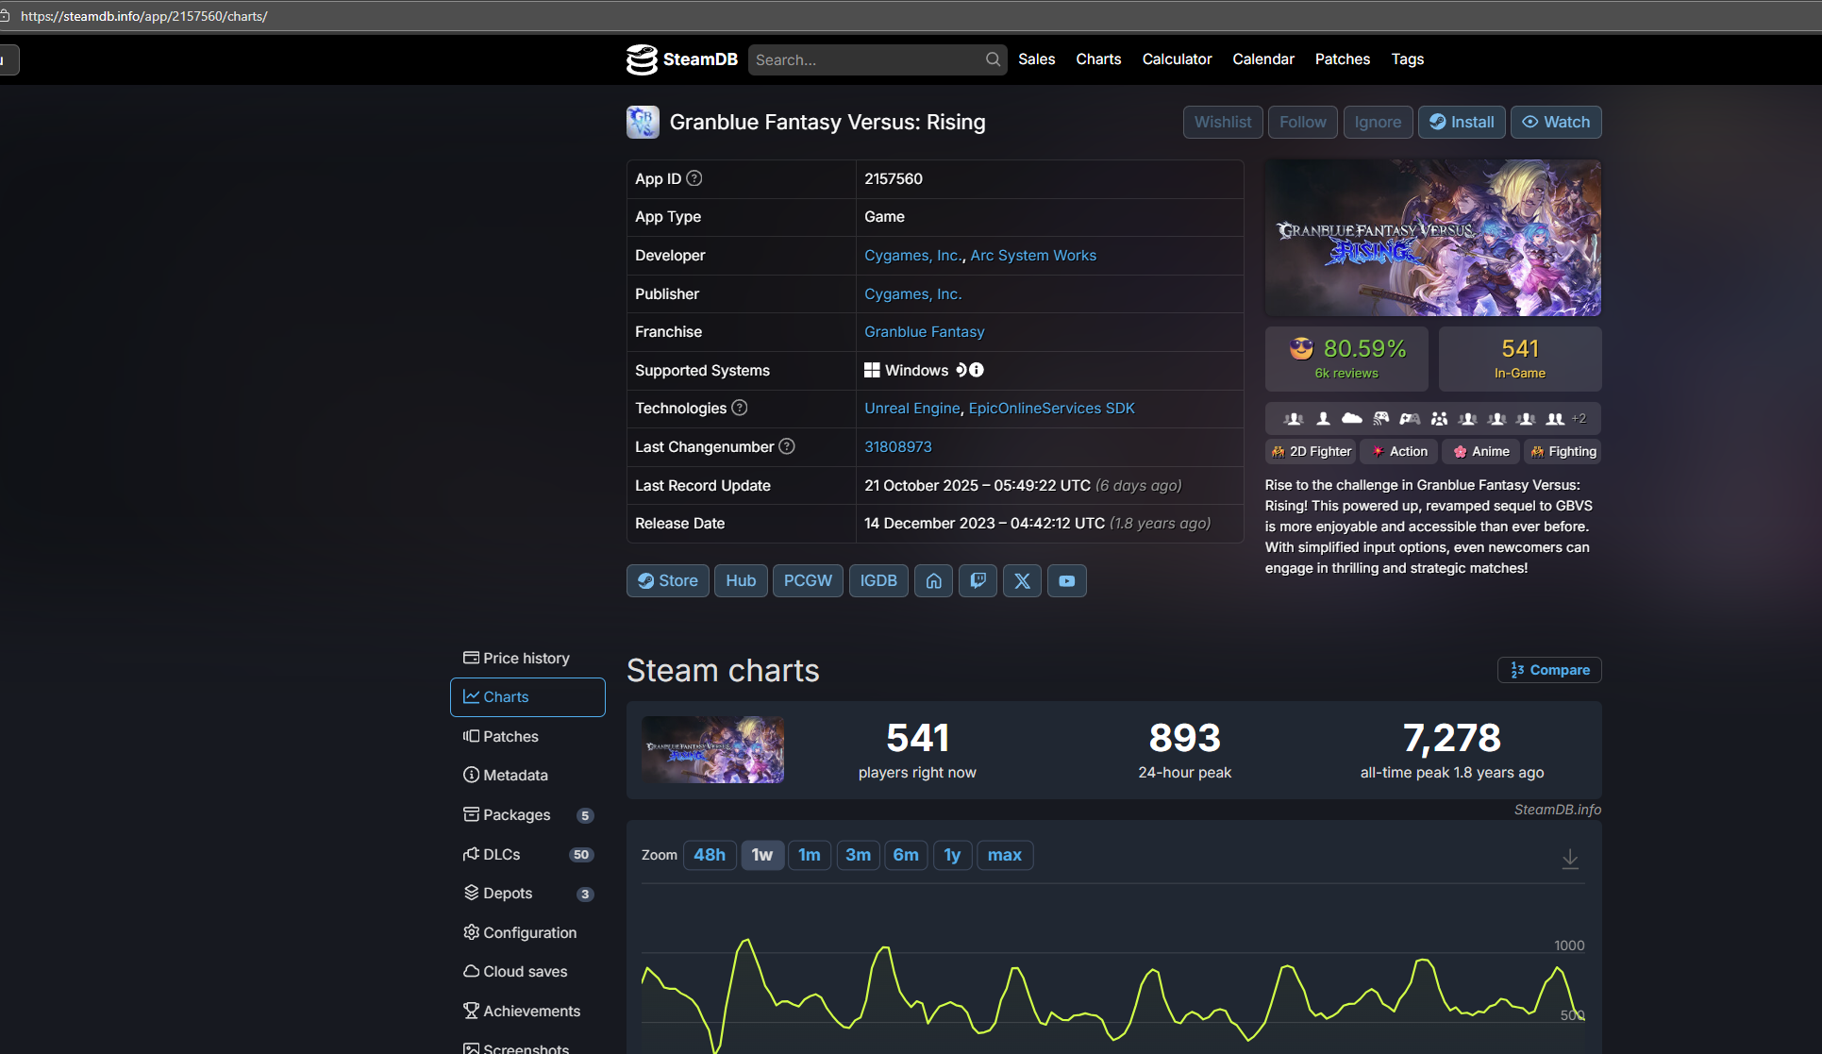1822x1054 pixels.
Task: Click the Arc System Works developer link
Action: [x=1033, y=256]
